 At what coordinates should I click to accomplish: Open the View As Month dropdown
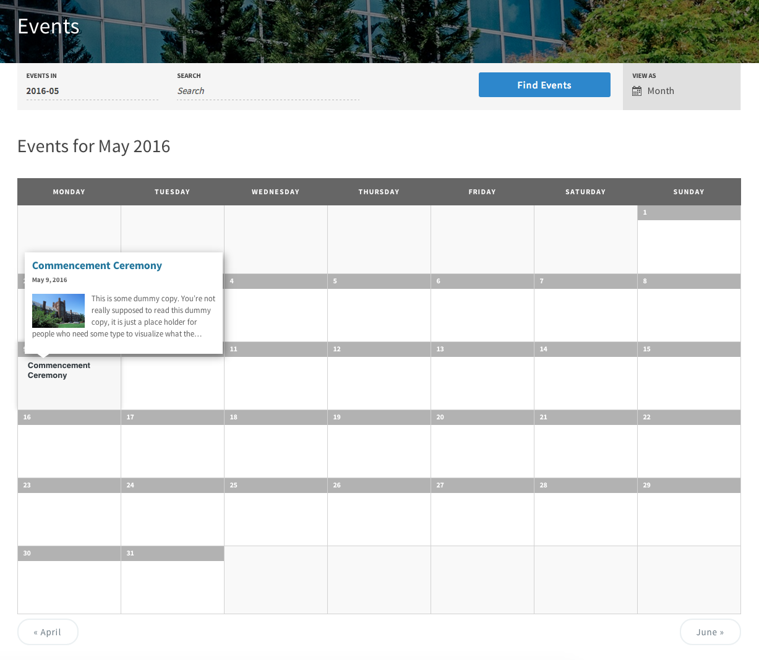coord(661,91)
